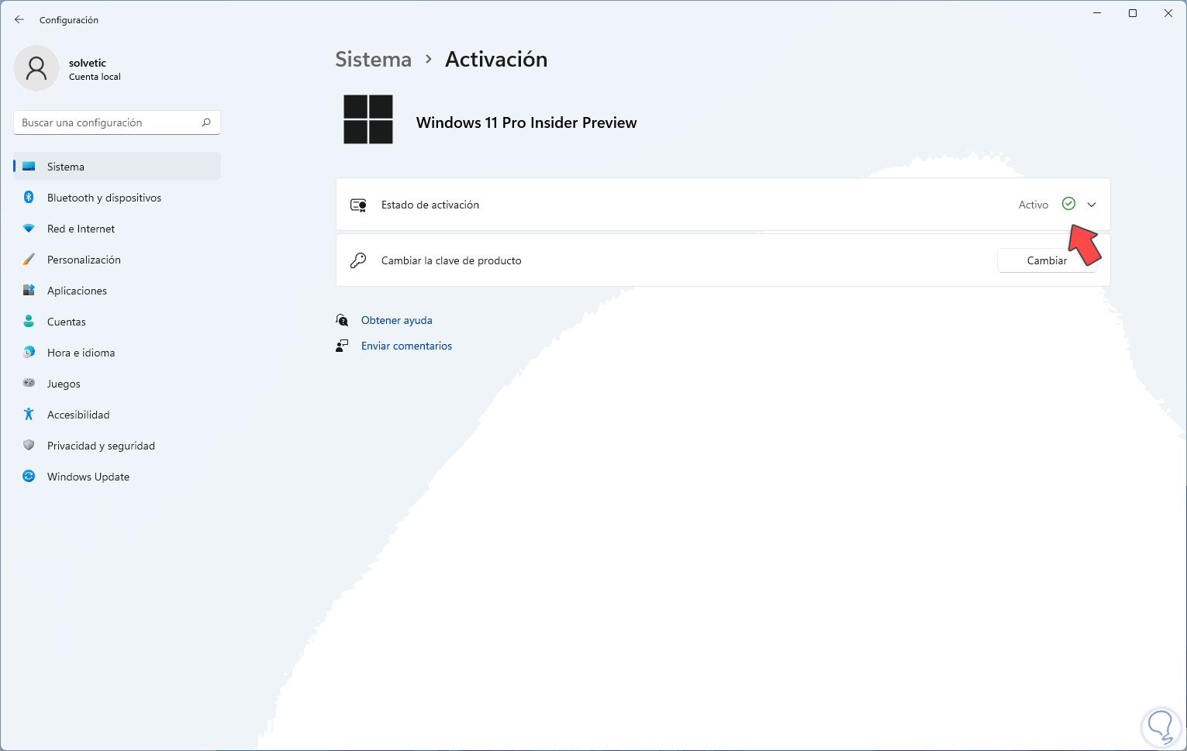This screenshot has width=1187, height=751.
Task: Open the Enviar comentarios link
Action: [406, 346]
